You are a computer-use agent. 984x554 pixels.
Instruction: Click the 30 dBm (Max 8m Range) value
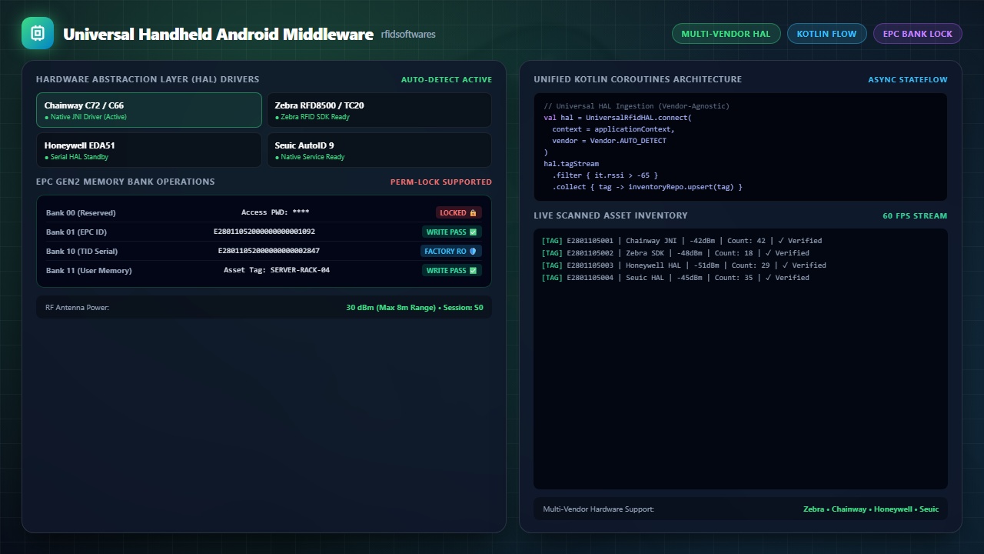391,308
